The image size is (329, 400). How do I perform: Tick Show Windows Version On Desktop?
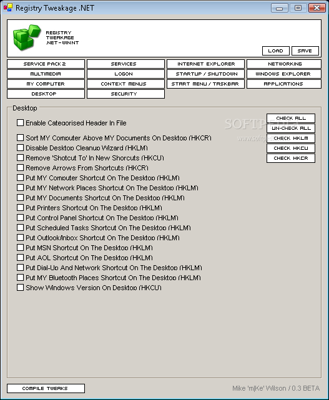pyautogui.click(x=20, y=288)
